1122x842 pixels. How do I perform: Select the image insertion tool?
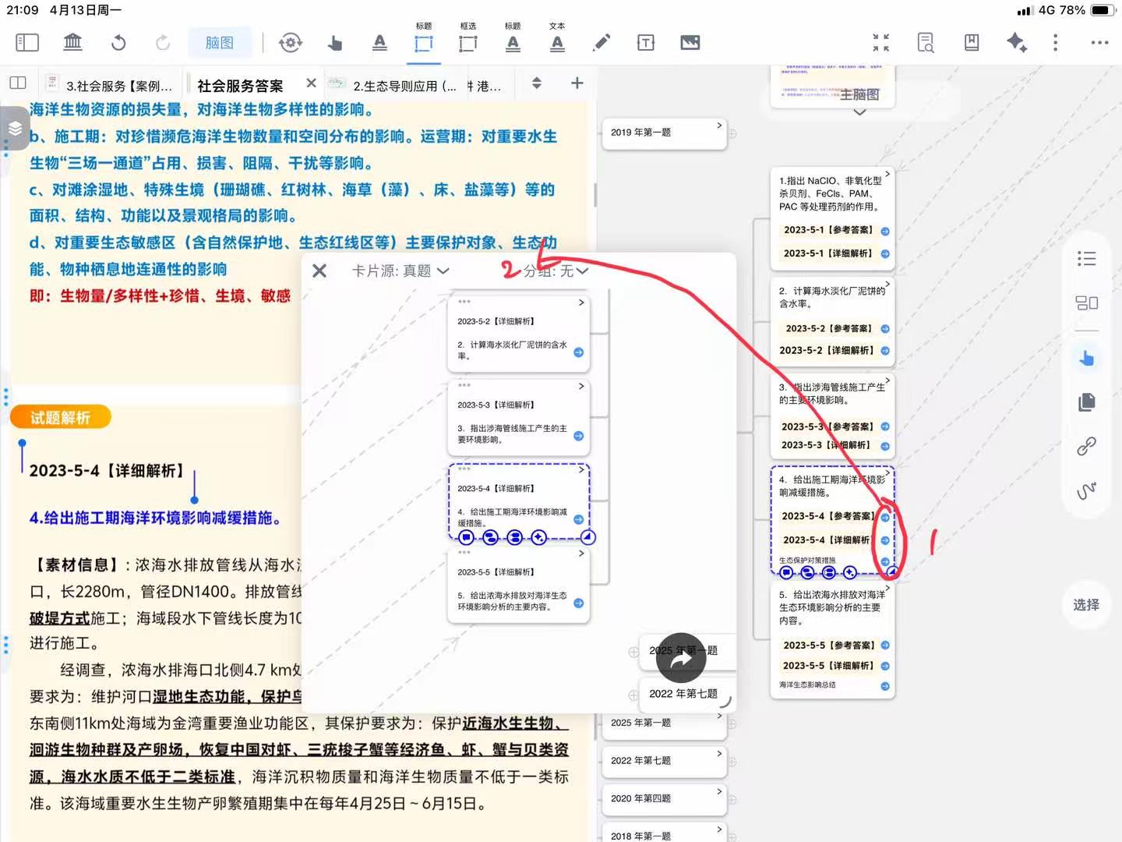click(690, 42)
